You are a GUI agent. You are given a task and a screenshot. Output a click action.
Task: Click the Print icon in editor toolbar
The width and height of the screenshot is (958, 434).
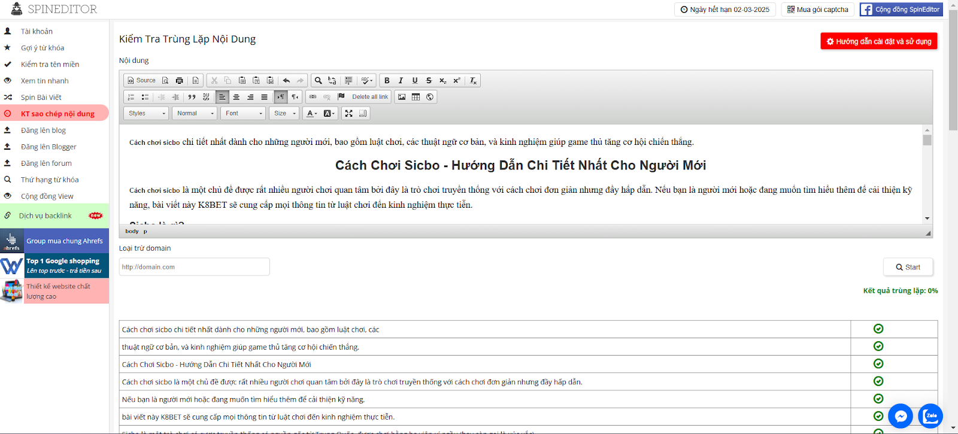[179, 80]
